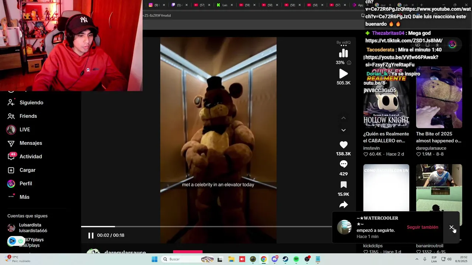The width and height of the screenshot is (472, 265).
Task: Switch to YouTube tab showing (59)
Action: click(x=245, y=5)
